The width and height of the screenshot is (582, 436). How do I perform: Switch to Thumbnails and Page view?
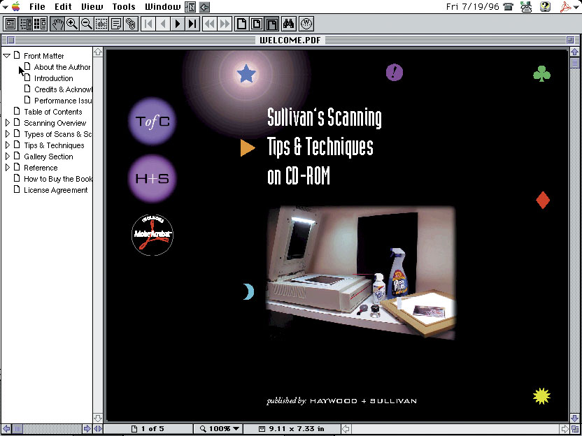coord(40,24)
